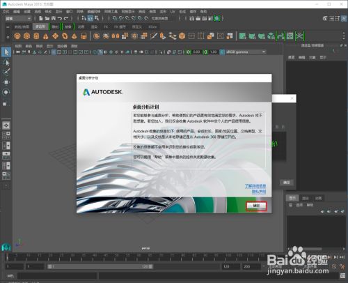Switch to single perspective view layout

pos(6,125)
